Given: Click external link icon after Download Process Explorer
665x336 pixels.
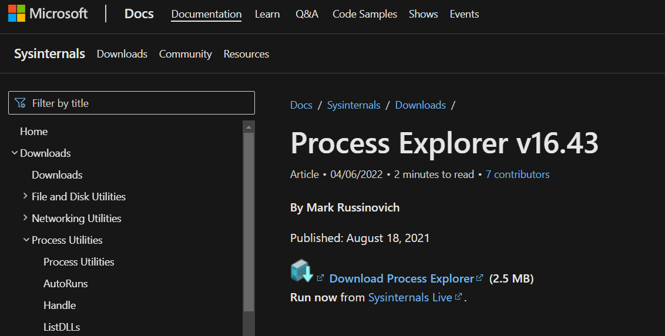Looking at the screenshot, I should pyautogui.click(x=480, y=277).
